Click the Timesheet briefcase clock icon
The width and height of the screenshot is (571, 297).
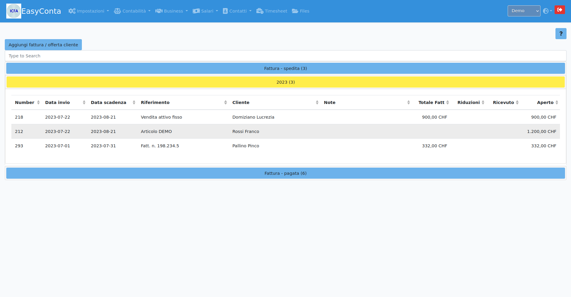260,11
